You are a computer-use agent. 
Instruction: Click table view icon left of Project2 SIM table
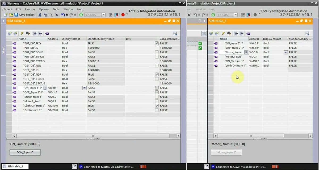(204, 33)
